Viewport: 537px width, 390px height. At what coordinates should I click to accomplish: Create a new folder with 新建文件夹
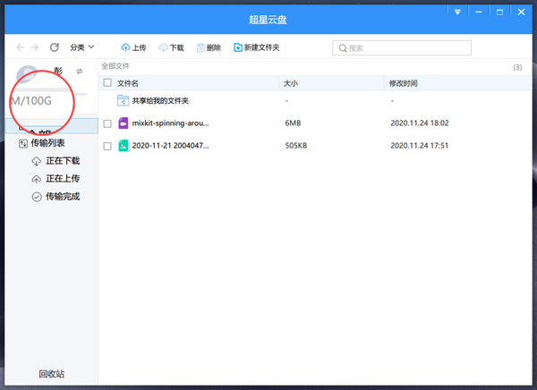pos(257,47)
